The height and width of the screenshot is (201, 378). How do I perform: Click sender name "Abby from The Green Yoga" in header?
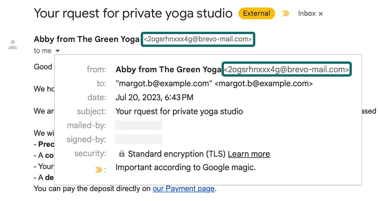coord(87,39)
